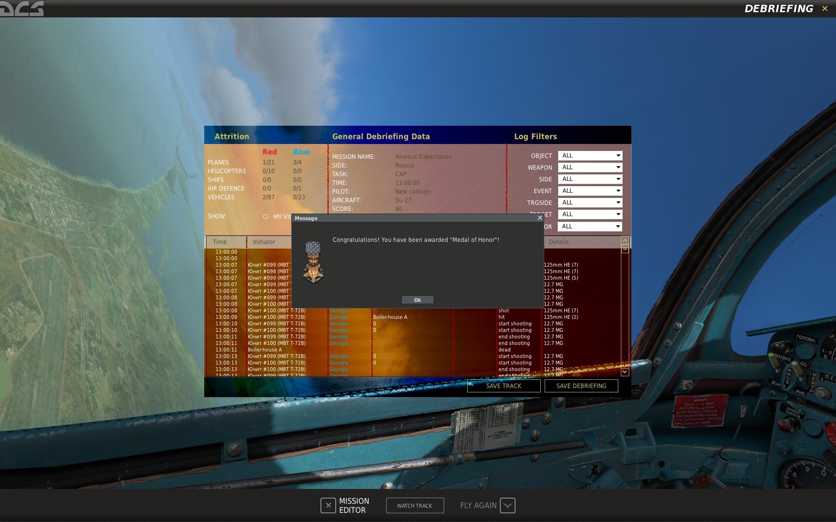The width and height of the screenshot is (836, 522).
Task: Click the log scrollbar thumb
Action: (625, 249)
